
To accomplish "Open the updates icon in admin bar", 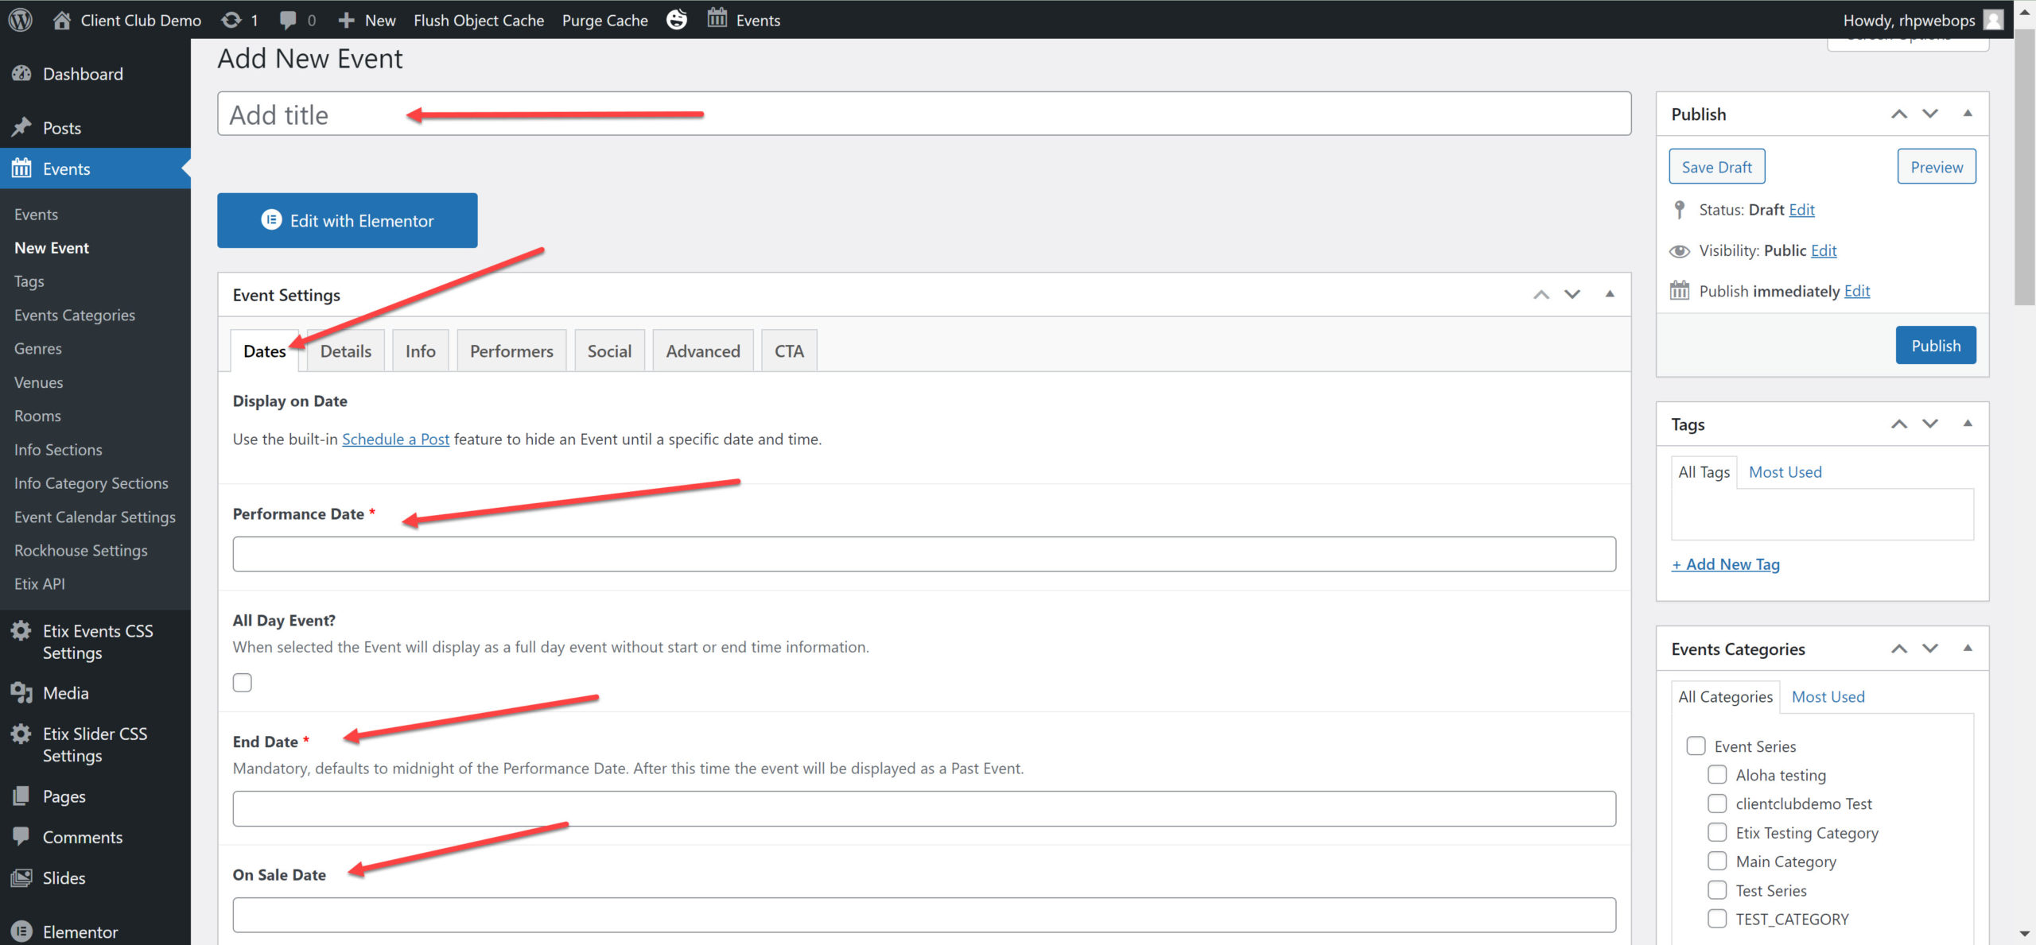I will 231,20.
